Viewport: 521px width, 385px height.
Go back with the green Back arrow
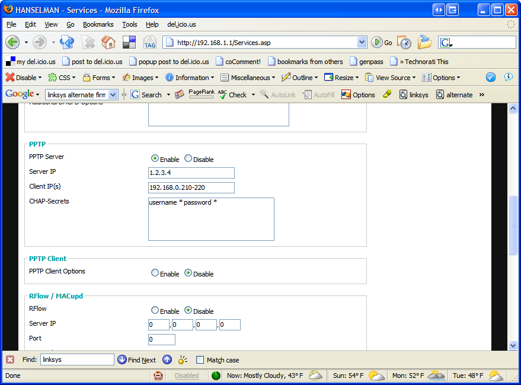click(x=12, y=42)
